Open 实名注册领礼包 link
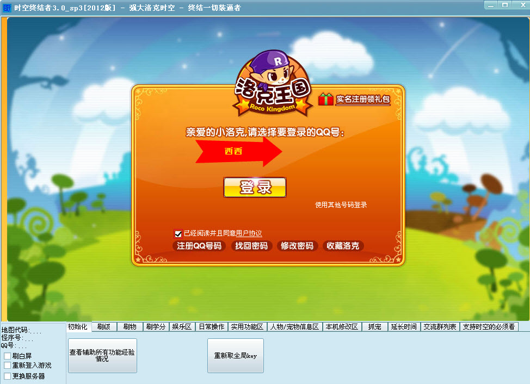This screenshot has height=384, width=530. tap(363, 100)
